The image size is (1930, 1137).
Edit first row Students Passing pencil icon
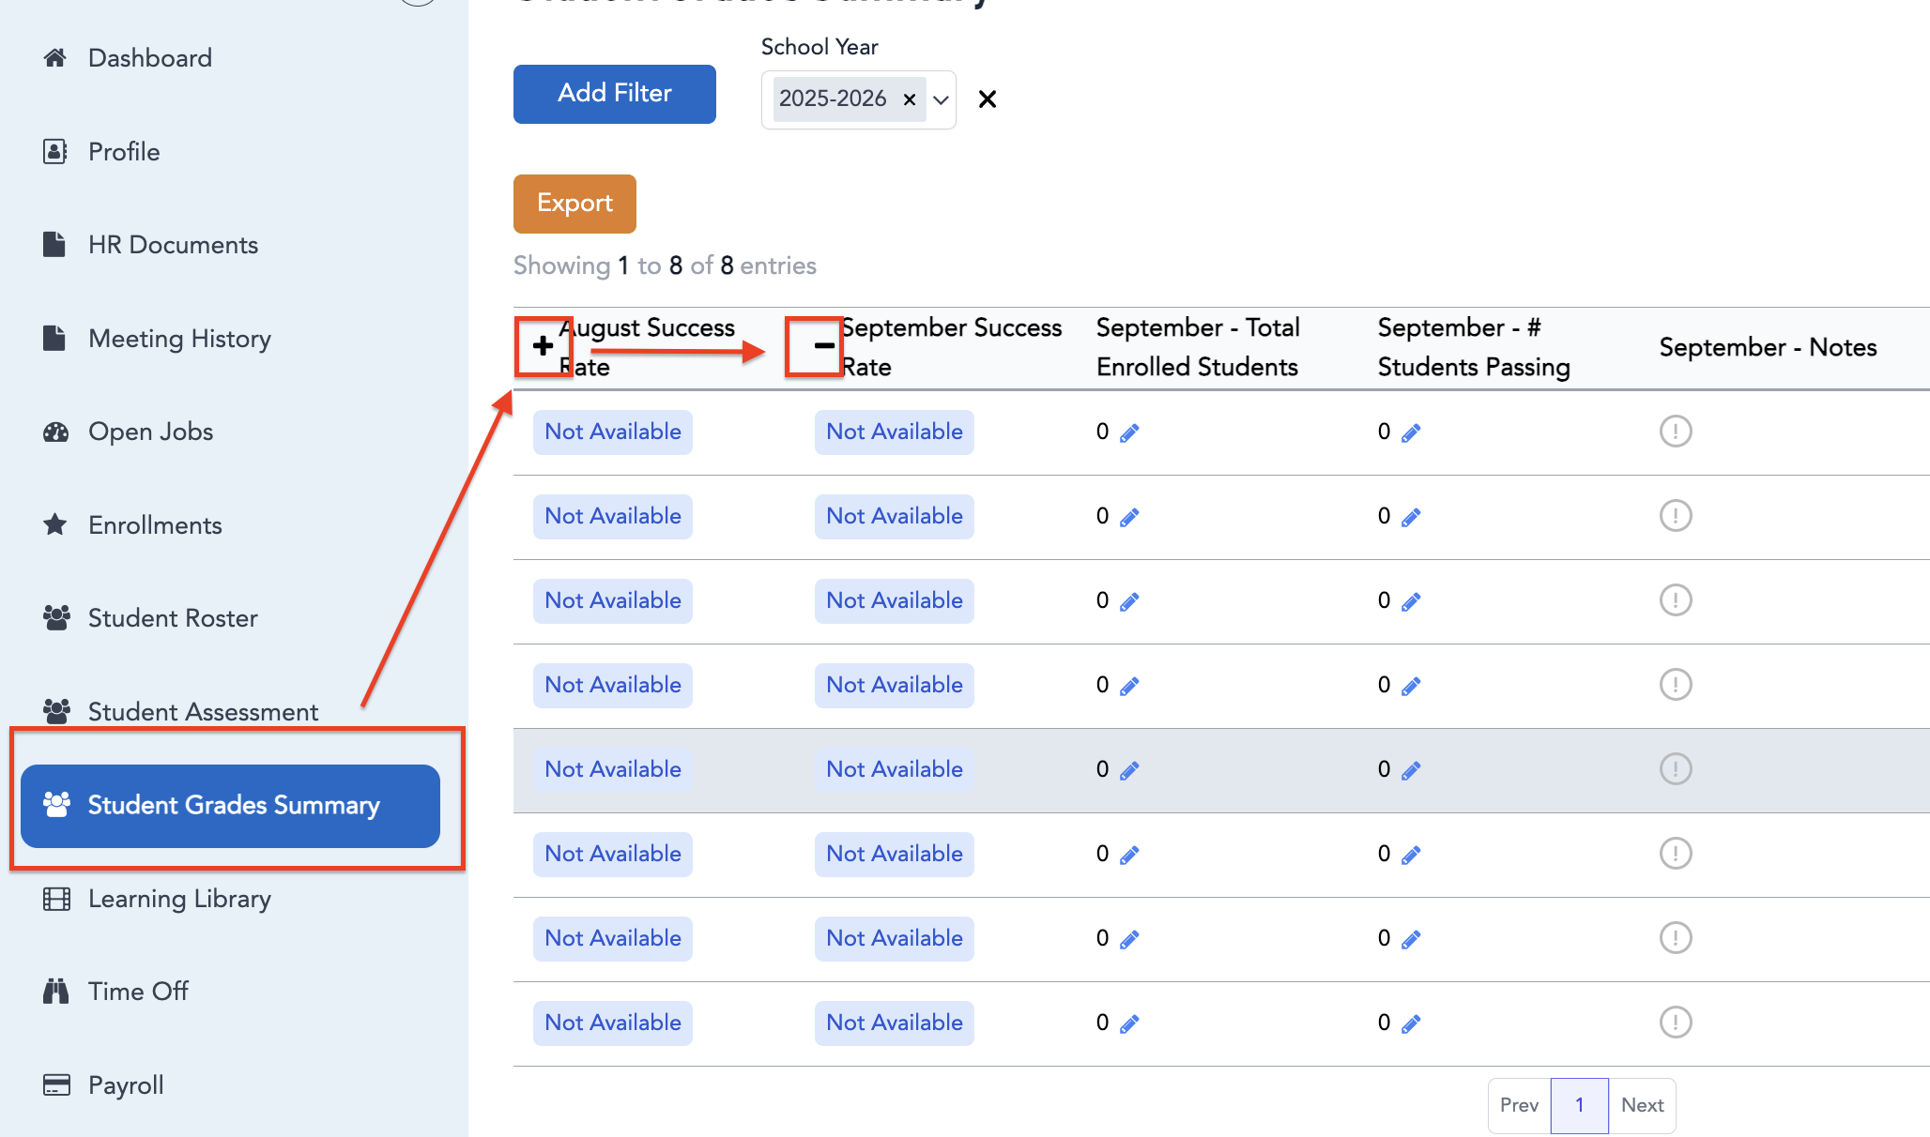(x=1411, y=432)
